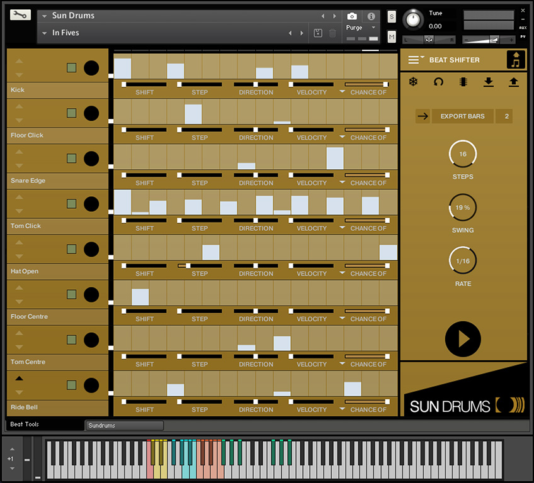Open Floor Click row Chance Of dropdown arrow
The height and width of the screenshot is (483, 534).
[343, 137]
